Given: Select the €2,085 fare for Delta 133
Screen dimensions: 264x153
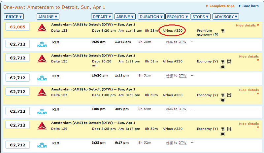Looking at the screenshot, I should pos(17,27).
